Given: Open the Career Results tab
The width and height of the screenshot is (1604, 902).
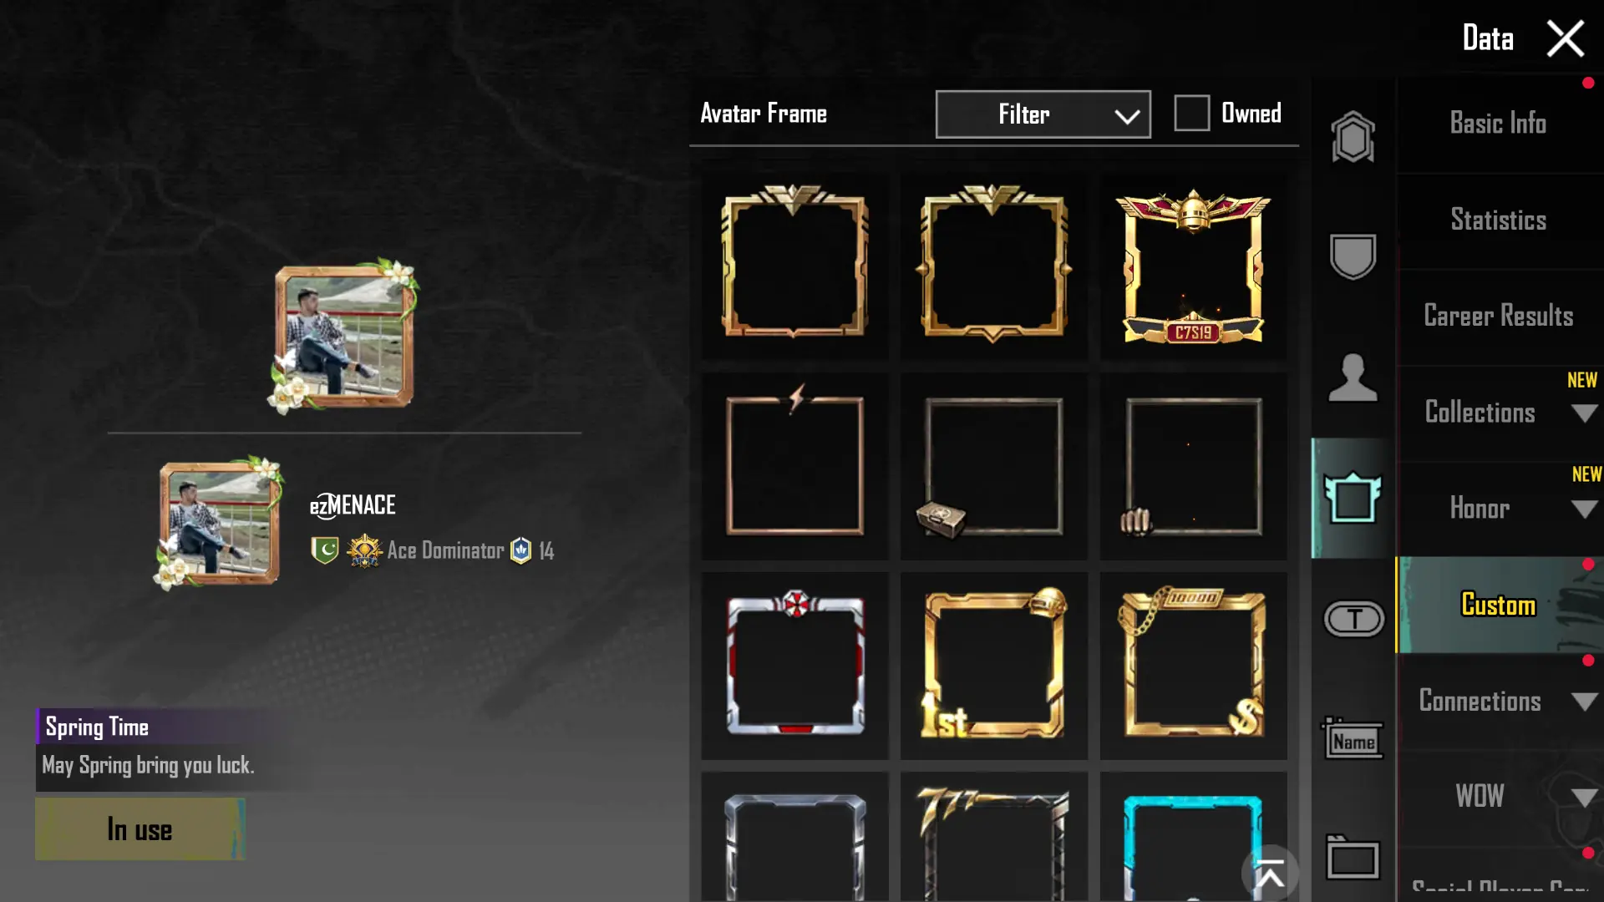Looking at the screenshot, I should click(x=1499, y=317).
